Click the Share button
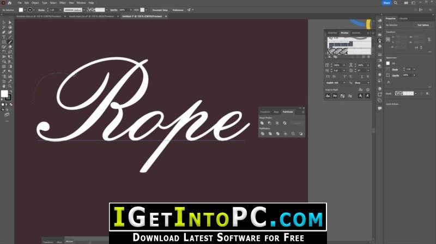Viewport: 436px width, 244px height. coord(386,3)
